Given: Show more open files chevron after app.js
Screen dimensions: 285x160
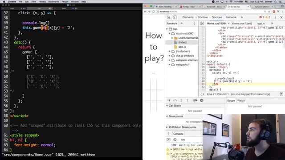Looking at the screenshot, I should [272, 24].
